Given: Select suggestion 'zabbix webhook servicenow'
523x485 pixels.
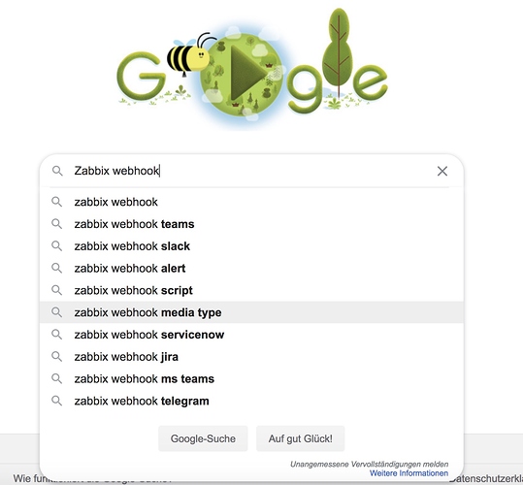Looking at the screenshot, I should 251,335.
